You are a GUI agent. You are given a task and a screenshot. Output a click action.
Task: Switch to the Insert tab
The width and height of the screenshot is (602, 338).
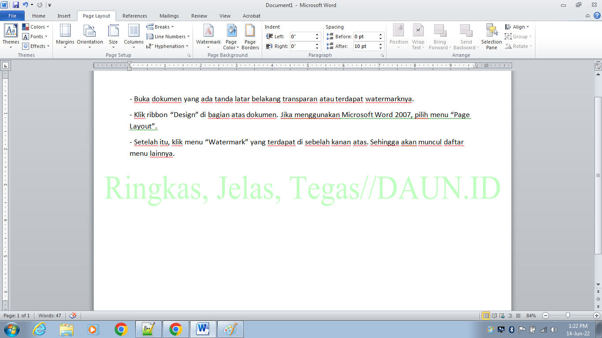[64, 16]
